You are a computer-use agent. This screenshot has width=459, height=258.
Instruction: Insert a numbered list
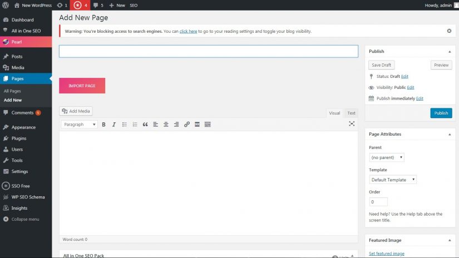click(x=135, y=125)
